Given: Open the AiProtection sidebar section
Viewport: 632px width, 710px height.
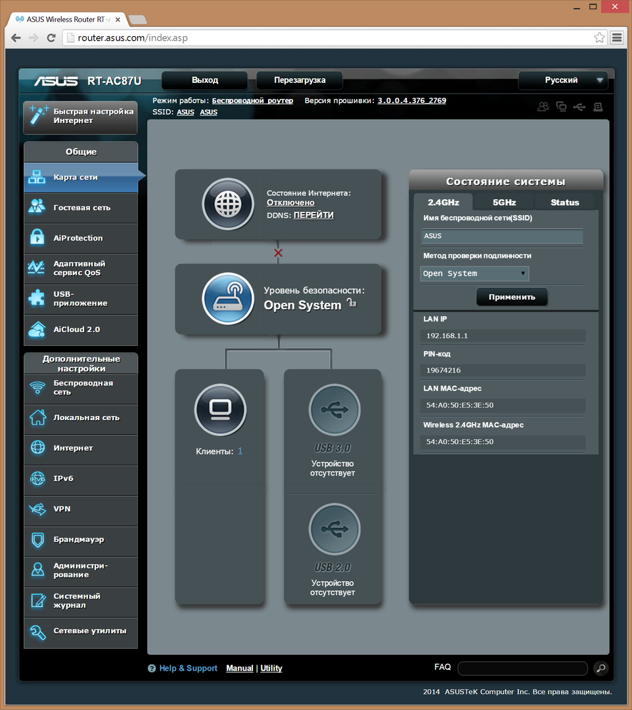Looking at the screenshot, I should [x=81, y=238].
